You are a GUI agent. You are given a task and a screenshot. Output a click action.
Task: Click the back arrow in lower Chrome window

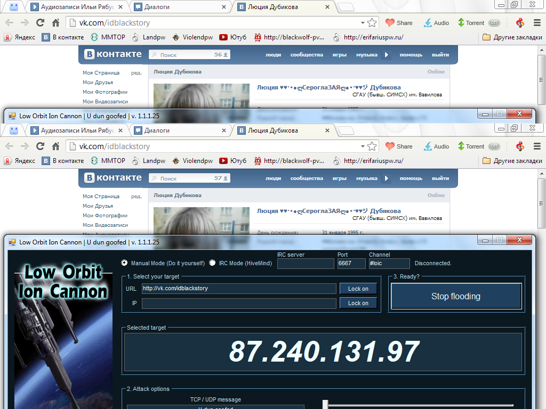point(10,146)
